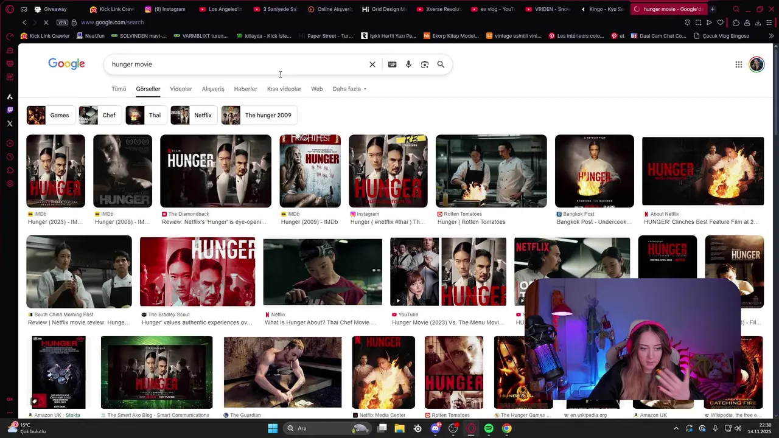Open the Google account profile avatar
Image resolution: width=779 pixels, height=438 pixels.
[756, 64]
